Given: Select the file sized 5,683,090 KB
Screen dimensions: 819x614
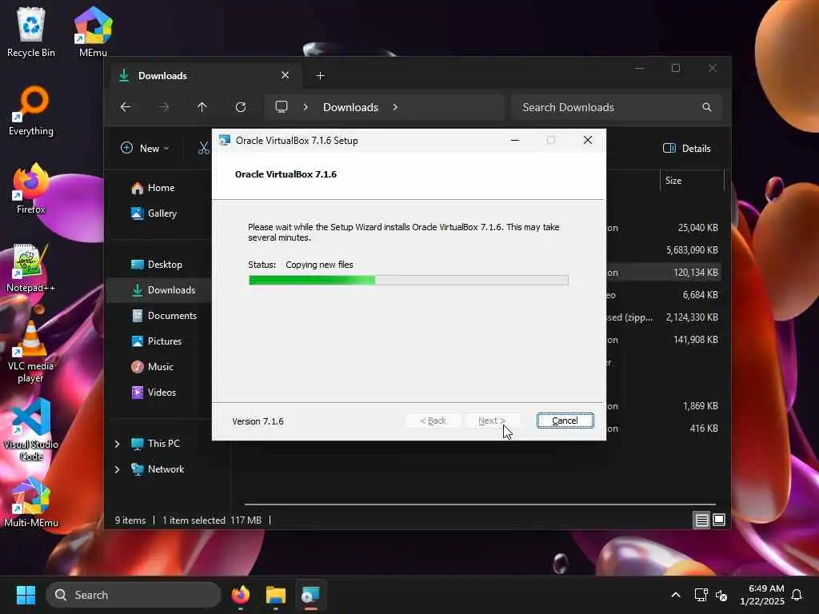Looking at the screenshot, I should click(692, 250).
